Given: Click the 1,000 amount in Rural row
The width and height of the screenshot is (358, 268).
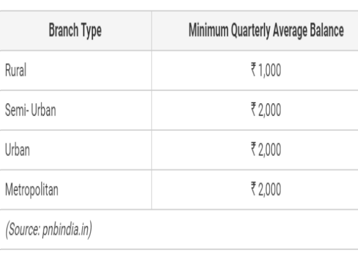Looking at the screenshot, I should 270,70.
